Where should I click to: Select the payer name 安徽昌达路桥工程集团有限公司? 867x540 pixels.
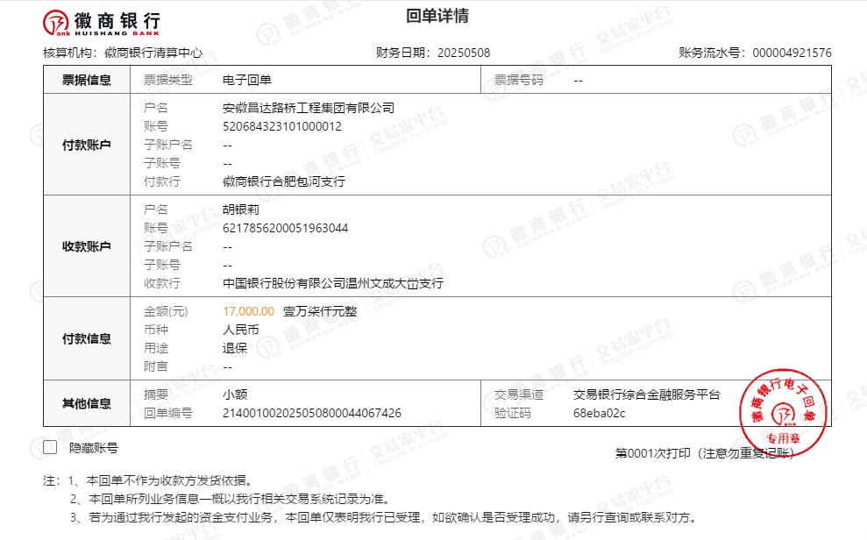[x=309, y=108]
